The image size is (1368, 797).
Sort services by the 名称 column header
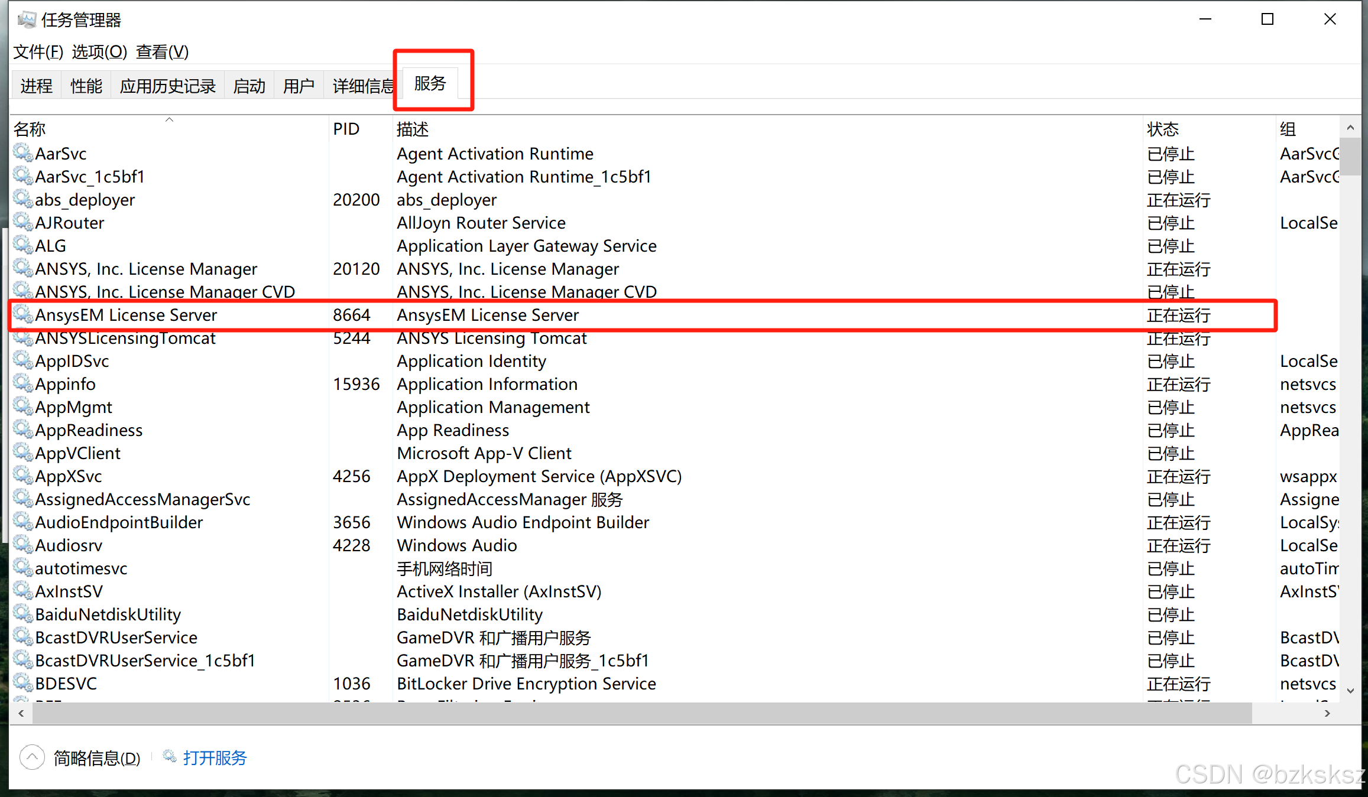point(30,129)
